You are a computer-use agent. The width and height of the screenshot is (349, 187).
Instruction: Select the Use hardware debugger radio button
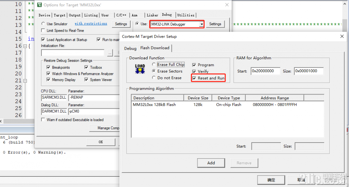click(137, 24)
